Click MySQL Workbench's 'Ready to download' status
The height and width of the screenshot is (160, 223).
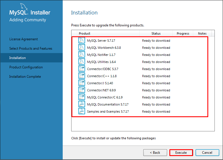[156, 48]
